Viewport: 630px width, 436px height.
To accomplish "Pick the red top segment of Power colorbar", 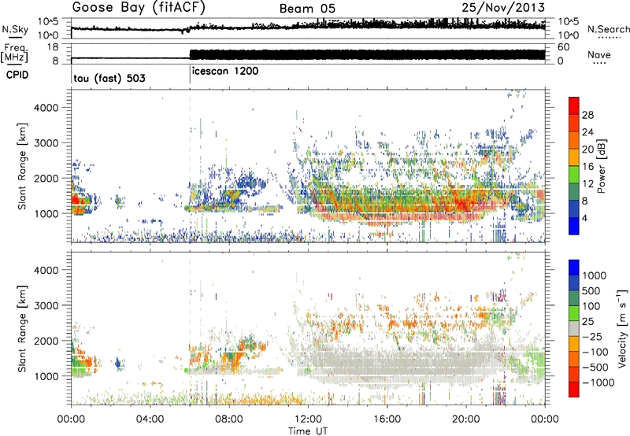I will [574, 105].
